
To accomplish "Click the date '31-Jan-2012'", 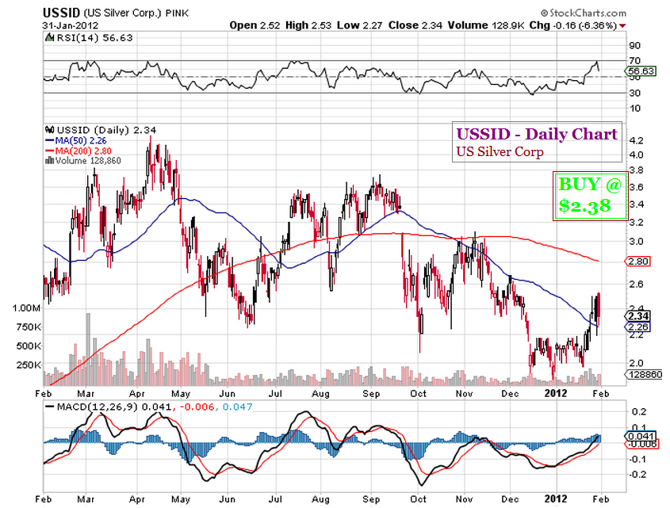I will [x=70, y=25].
